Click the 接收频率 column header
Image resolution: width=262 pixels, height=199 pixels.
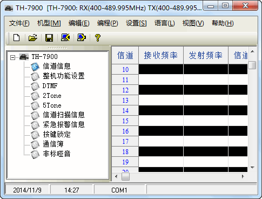pyautogui.click(x=161, y=55)
